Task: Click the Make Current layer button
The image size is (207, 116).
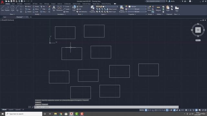Action: pos(111,9)
